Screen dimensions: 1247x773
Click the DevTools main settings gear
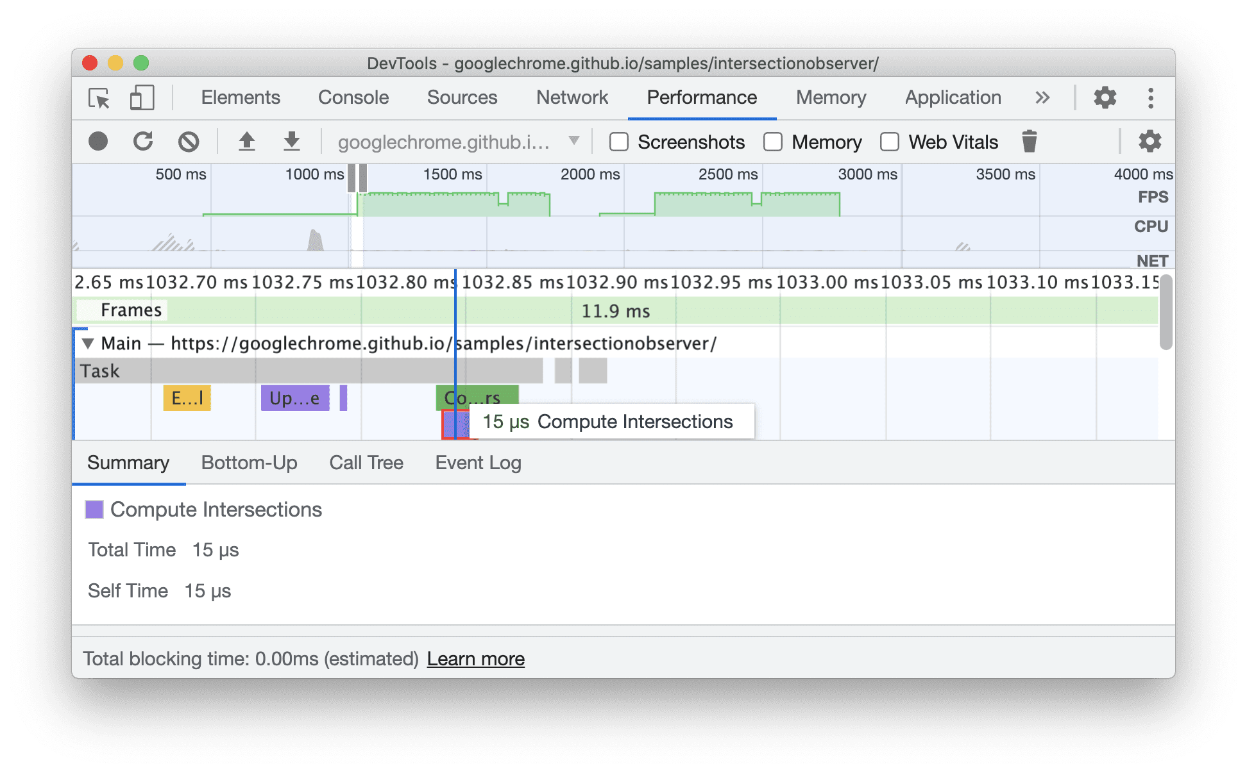click(1105, 98)
